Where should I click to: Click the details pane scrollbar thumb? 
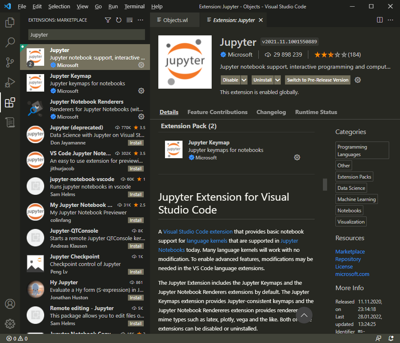(325, 184)
